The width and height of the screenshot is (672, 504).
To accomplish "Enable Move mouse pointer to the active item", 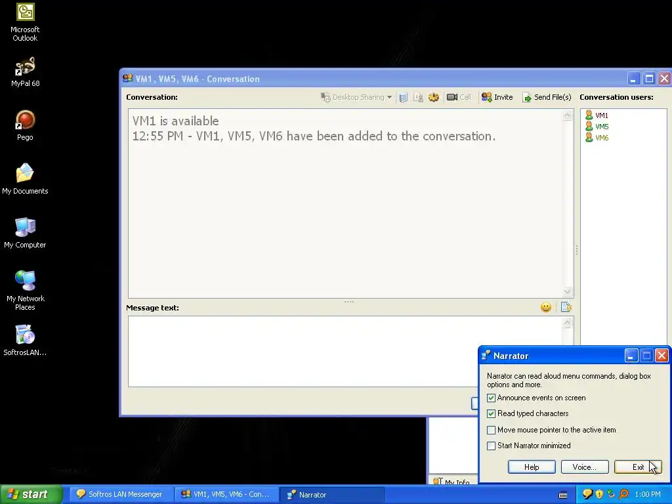I will [491, 430].
